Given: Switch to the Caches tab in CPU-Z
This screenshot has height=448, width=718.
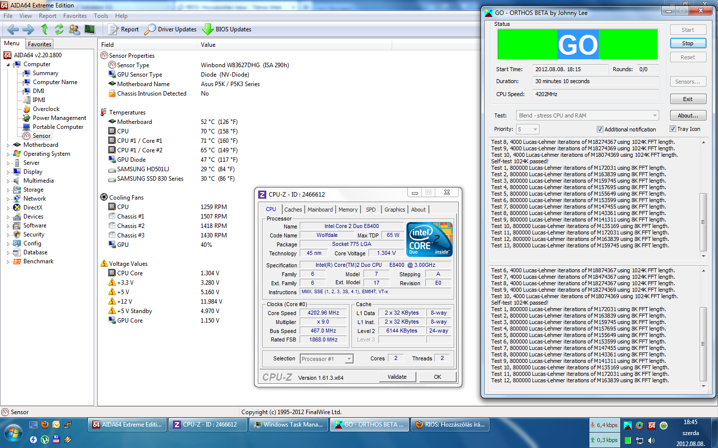Looking at the screenshot, I should [x=293, y=210].
